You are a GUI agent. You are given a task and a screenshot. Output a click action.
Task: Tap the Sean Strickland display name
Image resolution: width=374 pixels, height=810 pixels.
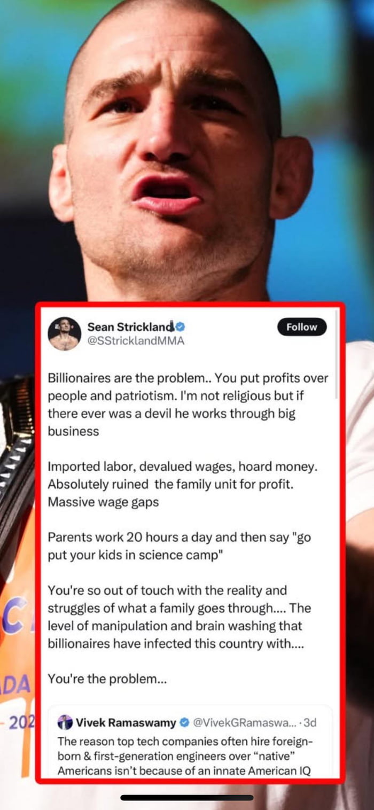coord(130,326)
